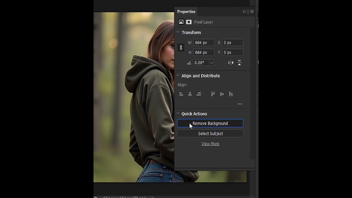This screenshot has width=352, height=198.
Task: Edit the Height field value
Action: [204, 53]
